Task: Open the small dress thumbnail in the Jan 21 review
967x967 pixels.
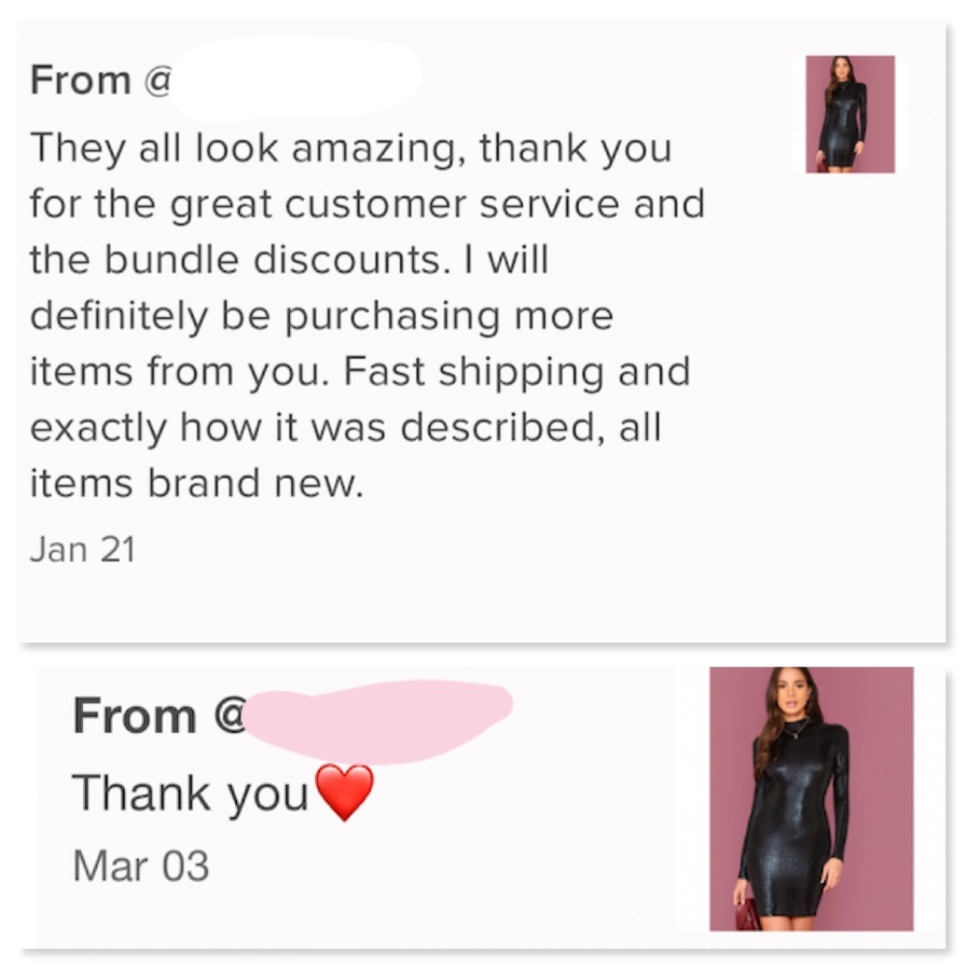Action: click(850, 114)
